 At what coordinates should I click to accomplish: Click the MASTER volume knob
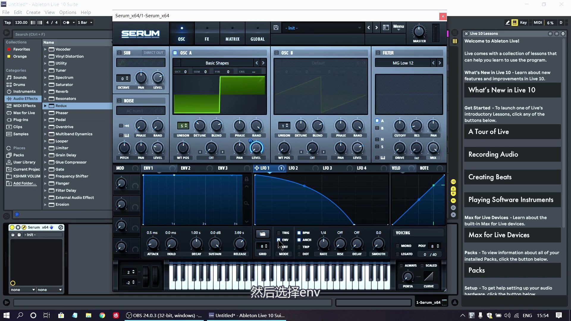tap(419, 31)
